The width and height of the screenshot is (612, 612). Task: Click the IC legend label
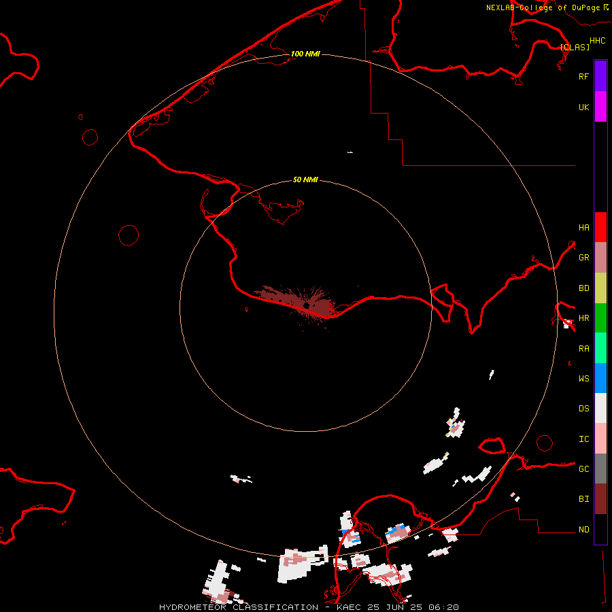coord(583,439)
